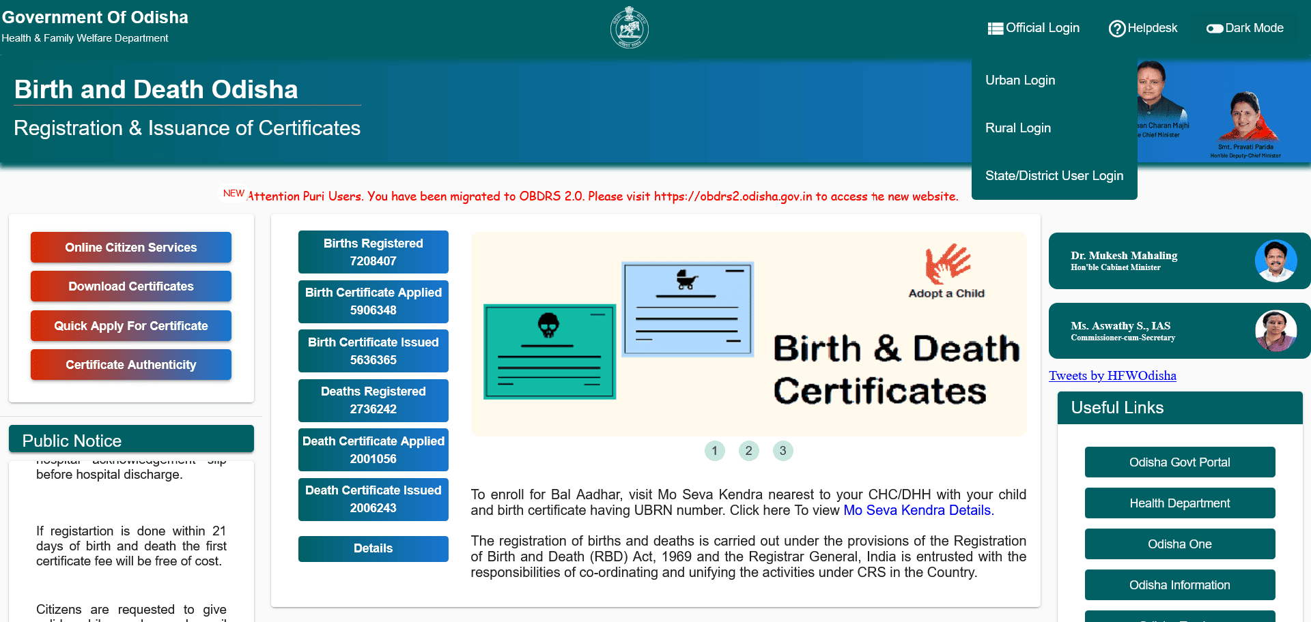Click the Adopt a Child hand icon
The height and width of the screenshot is (622, 1311).
coord(946,263)
